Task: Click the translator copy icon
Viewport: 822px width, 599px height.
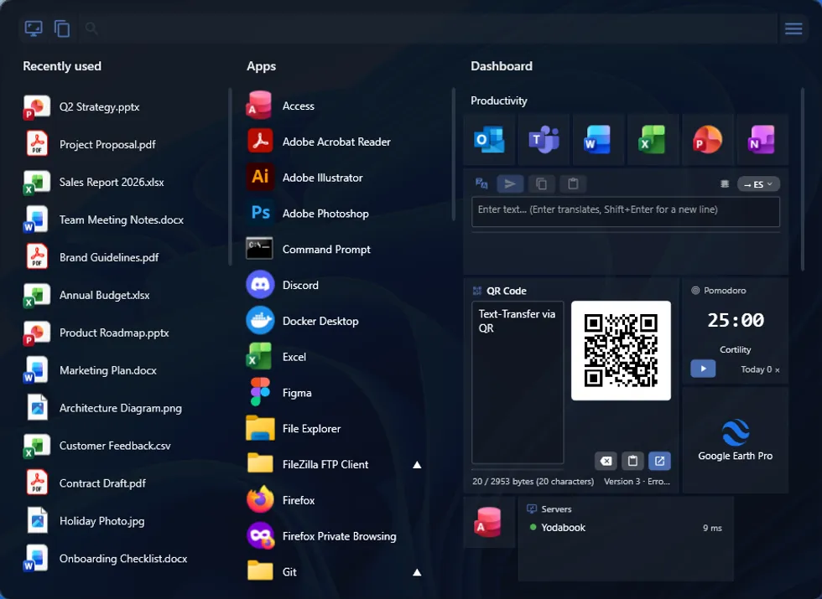Action: pyautogui.click(x=542, y=183)
